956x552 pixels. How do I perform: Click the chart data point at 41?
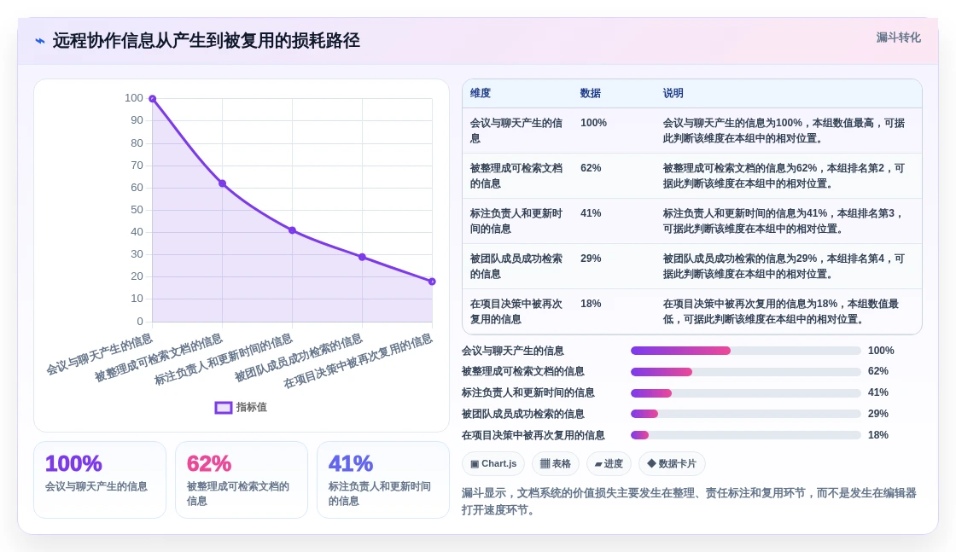click(x=293, y=230)
